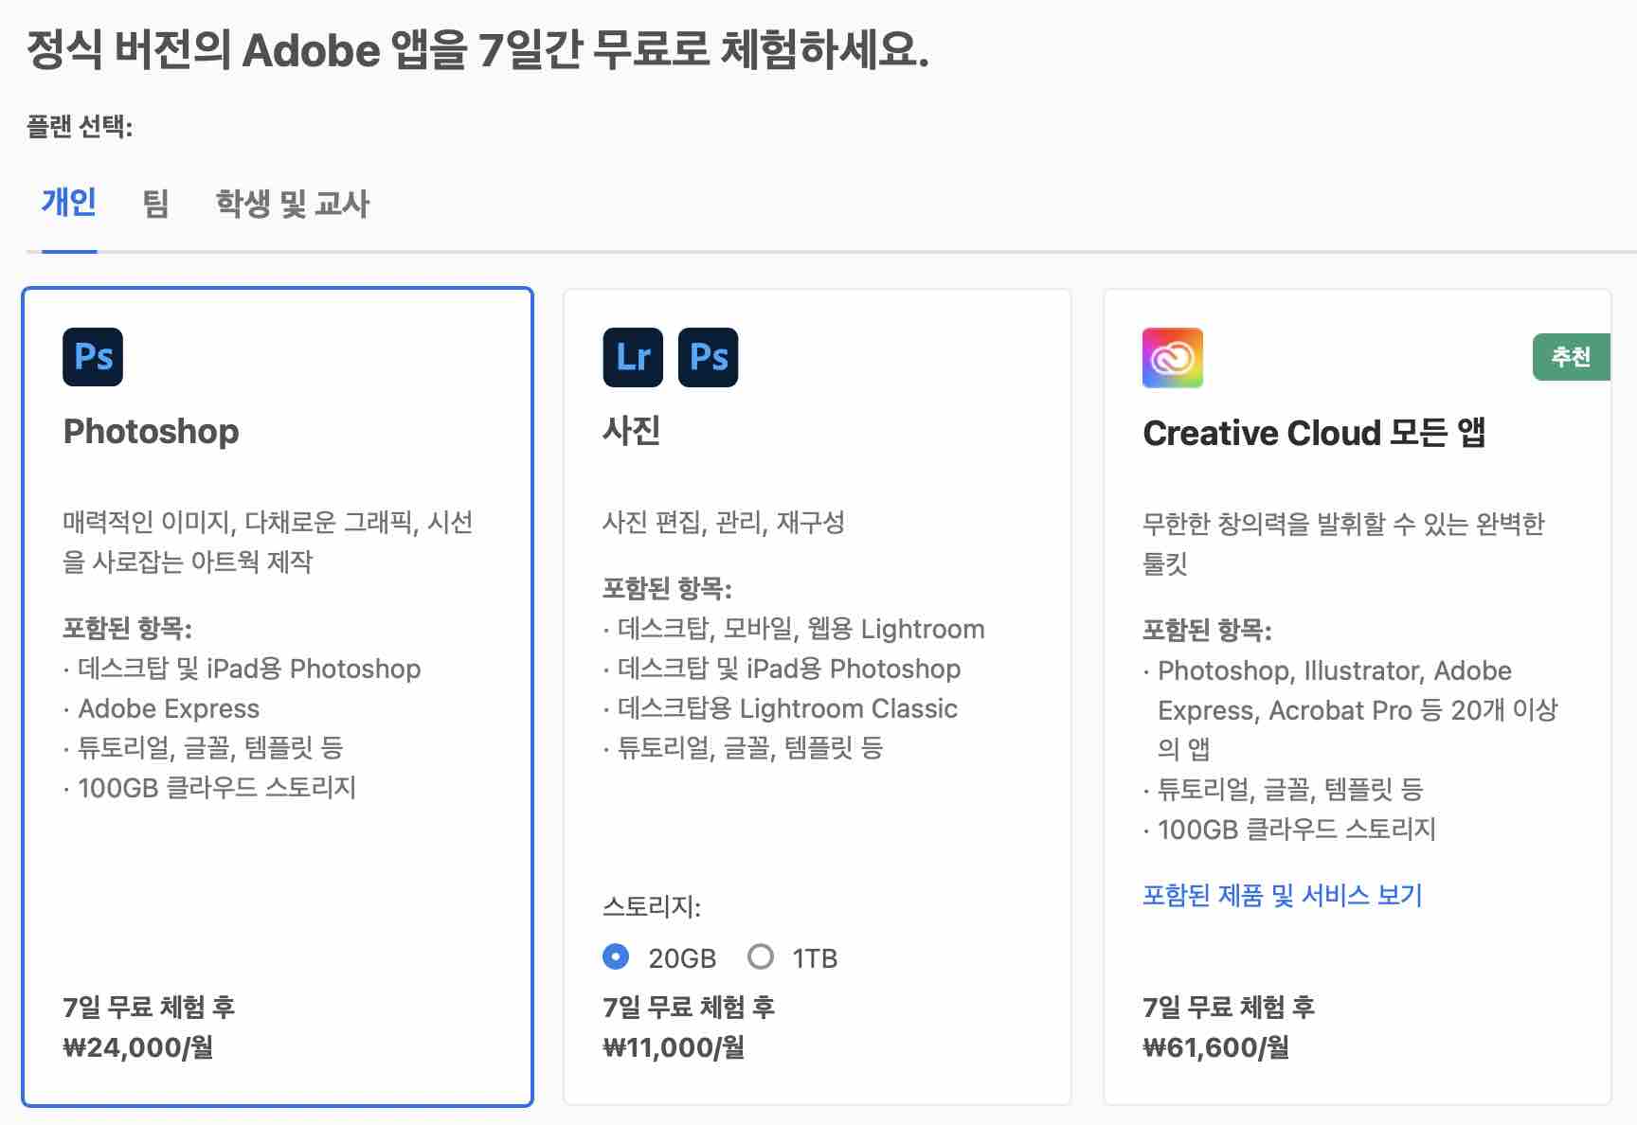Image resolution: width=1637 pixels, height=1125 pixels.
Task: Click the 플랜 선택: label
Action: pos(80,126)
